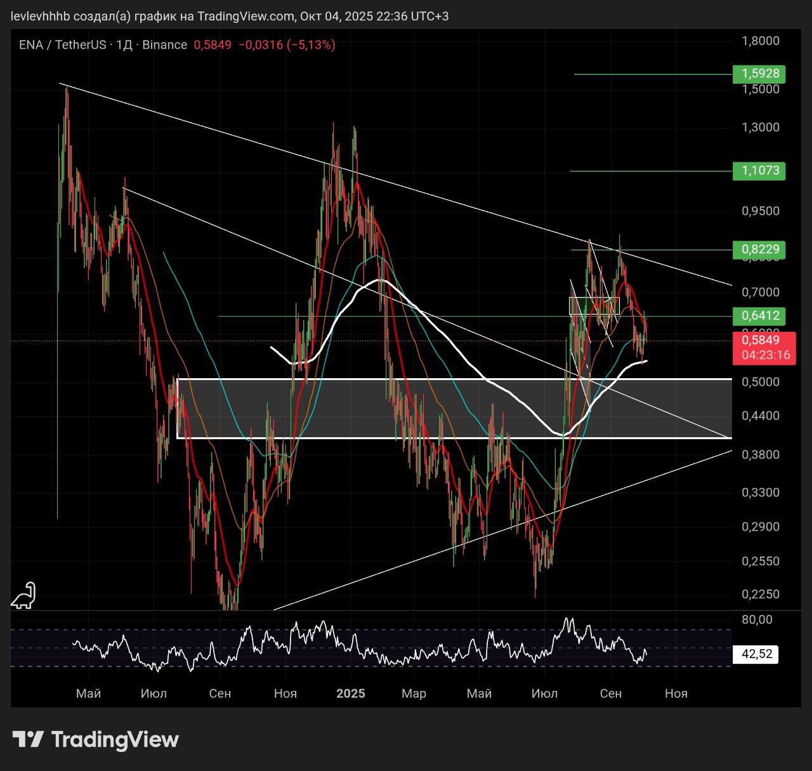Click the Мар label on time axis
This screenshot has width=812, height=771.
[414, 693]
